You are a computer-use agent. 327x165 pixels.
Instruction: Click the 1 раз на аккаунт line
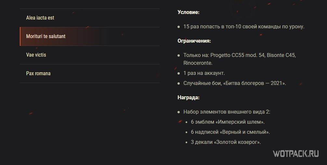pos(204,73)
